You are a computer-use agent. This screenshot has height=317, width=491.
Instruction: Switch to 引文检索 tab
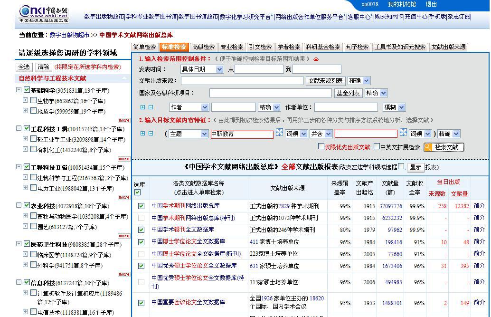(260, 47)
